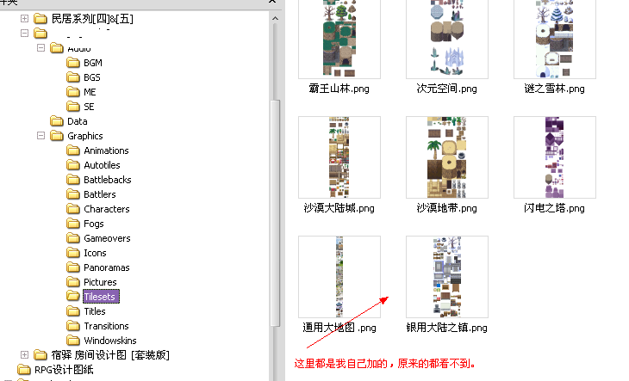Image resolution: width=629 pixels, height=381 pixels.
Task: Open the Data folder icon
Action: point(57,121)
